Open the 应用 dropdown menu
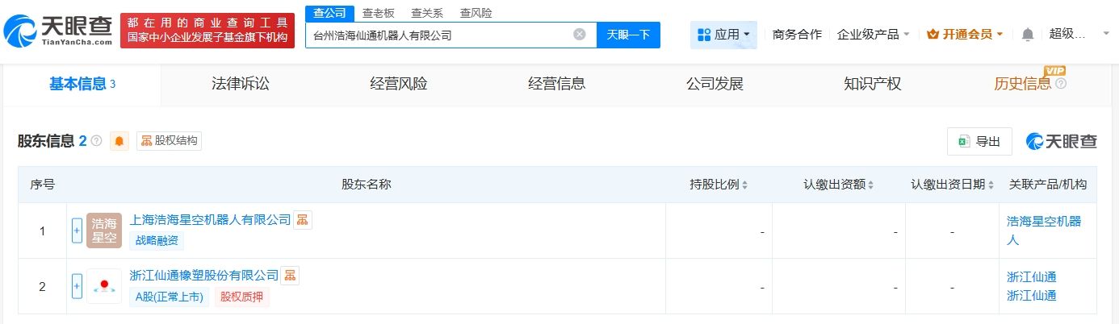 coord(723,35)
